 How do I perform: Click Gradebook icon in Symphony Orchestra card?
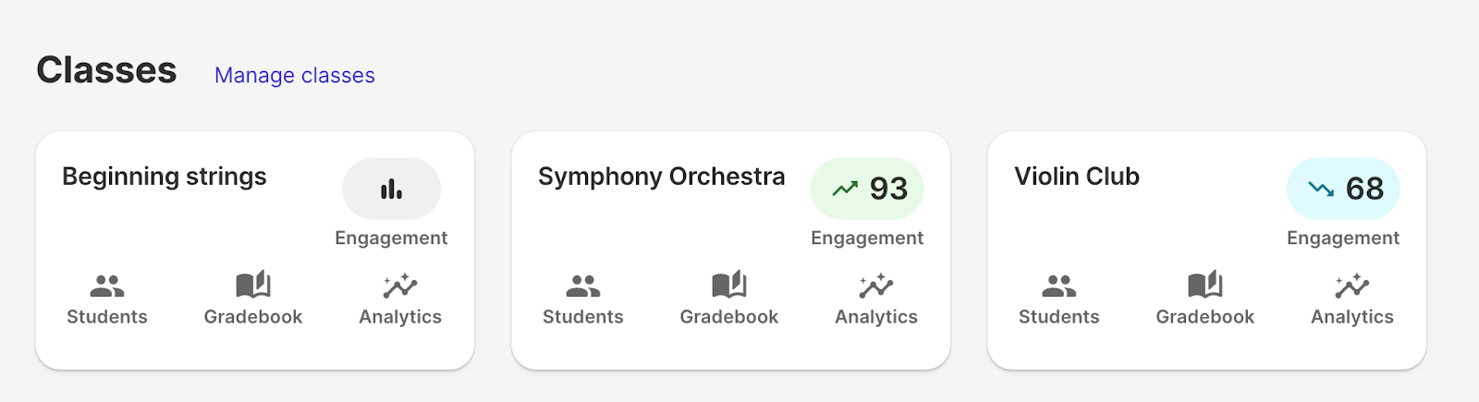(729, 285)
